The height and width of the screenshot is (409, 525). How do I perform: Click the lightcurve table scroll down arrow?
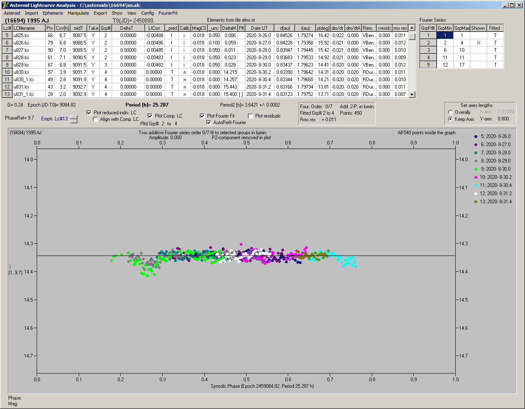412,95
